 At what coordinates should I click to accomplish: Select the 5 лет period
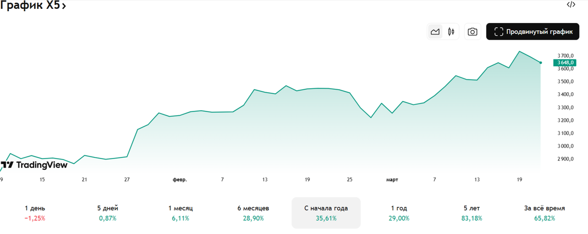[471, 213]
